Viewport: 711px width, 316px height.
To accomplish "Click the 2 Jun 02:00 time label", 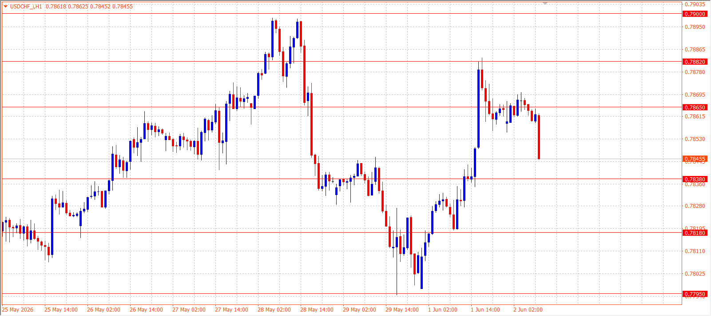I will [528, 309].
